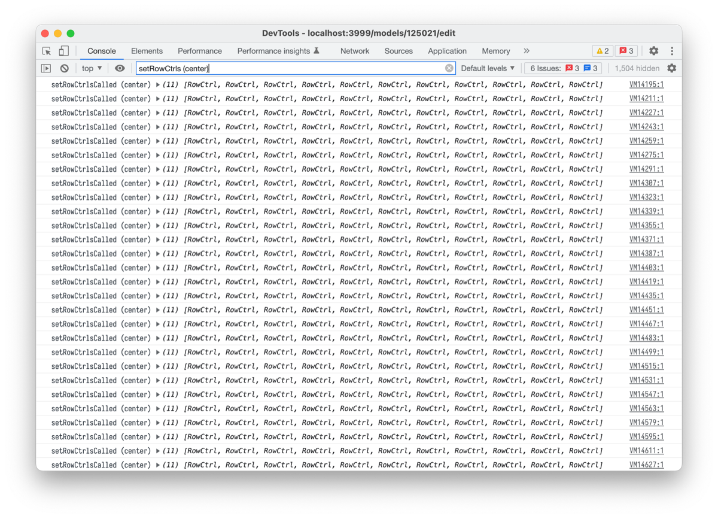This screenshot has width=718, height=519.
Task: Expand the array in the VM14339:1 row
Action: point(158,211)
